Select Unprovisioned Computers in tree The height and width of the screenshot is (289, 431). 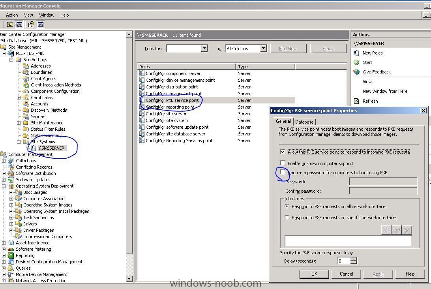(x=47, y=236)
